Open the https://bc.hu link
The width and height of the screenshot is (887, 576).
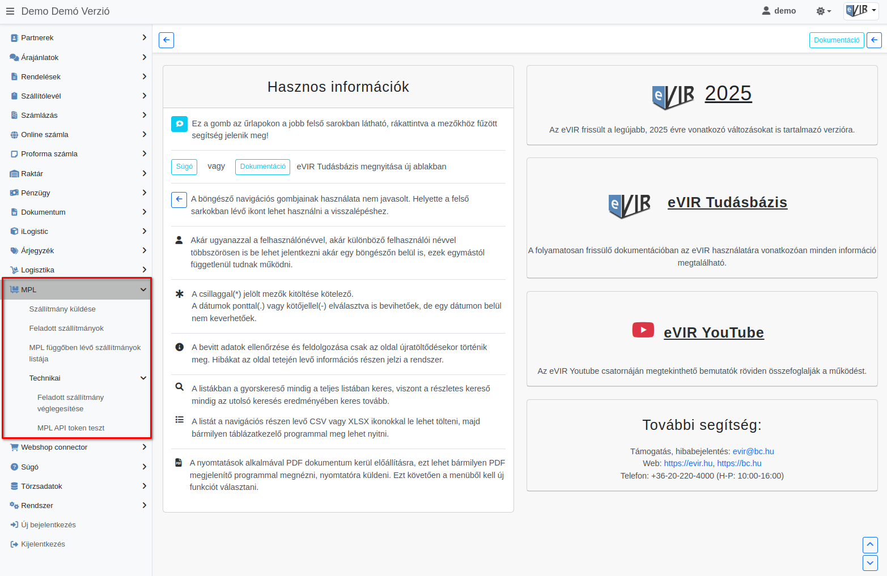coord(739,463)
